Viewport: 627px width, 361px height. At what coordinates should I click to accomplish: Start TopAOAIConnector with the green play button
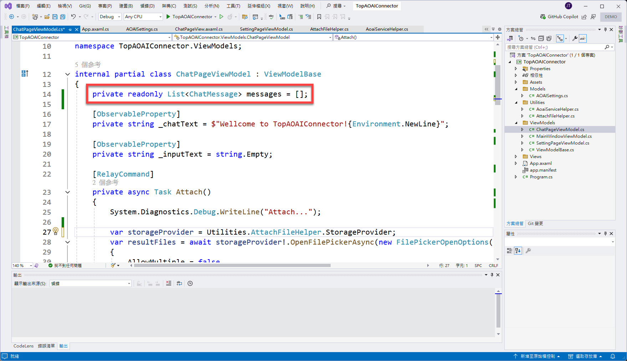pyautogui.click(x=168, y=17)
